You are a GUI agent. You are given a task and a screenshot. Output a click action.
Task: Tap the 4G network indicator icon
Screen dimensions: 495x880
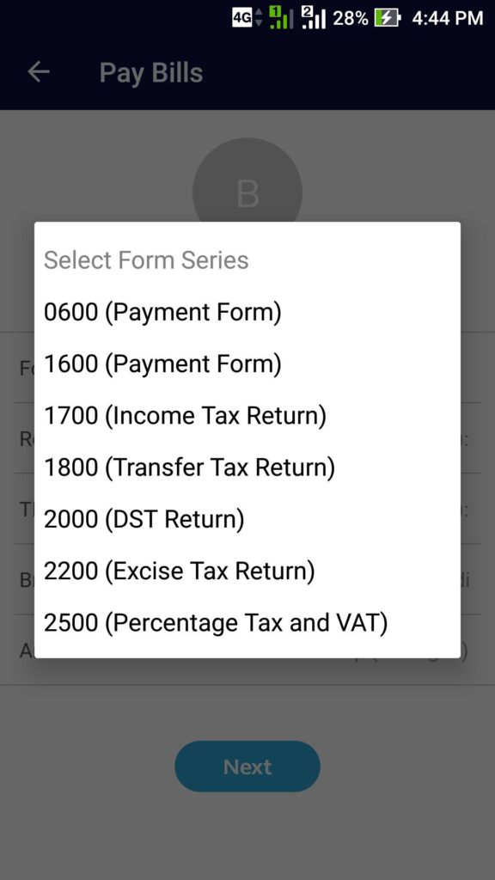click(247, 18)
